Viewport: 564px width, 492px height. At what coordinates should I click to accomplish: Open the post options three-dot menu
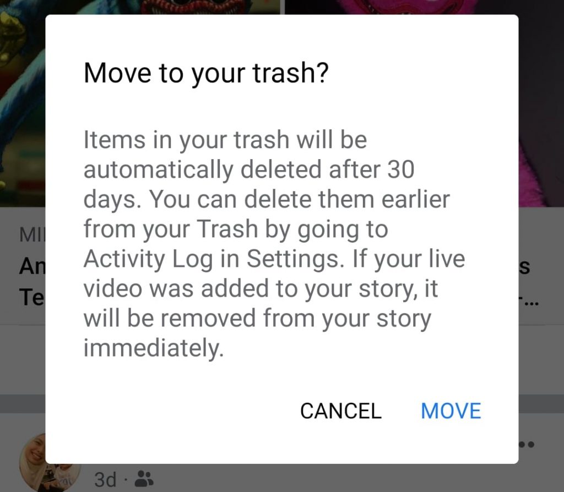point(527,445)
